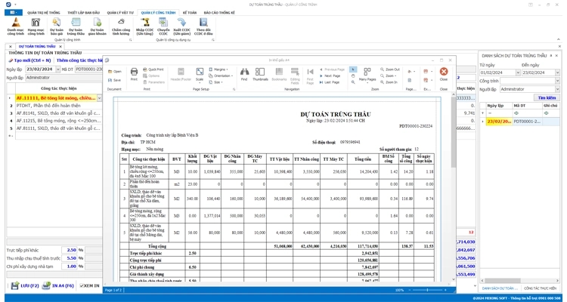Click Nhập CCDC (Ghi tăng) icon
The image size is (567, 302).
point(144,26)
